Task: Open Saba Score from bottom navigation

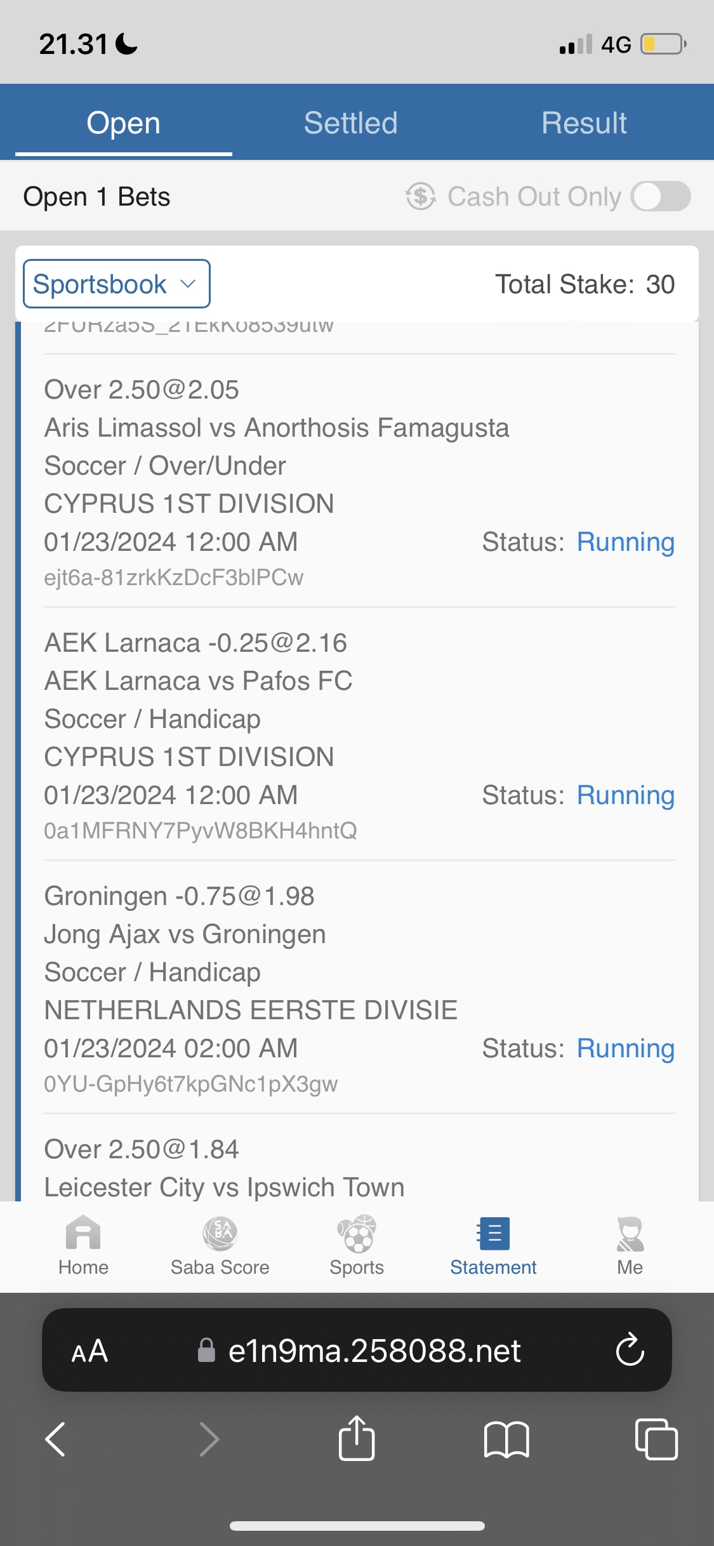Action: (220, 1234)
